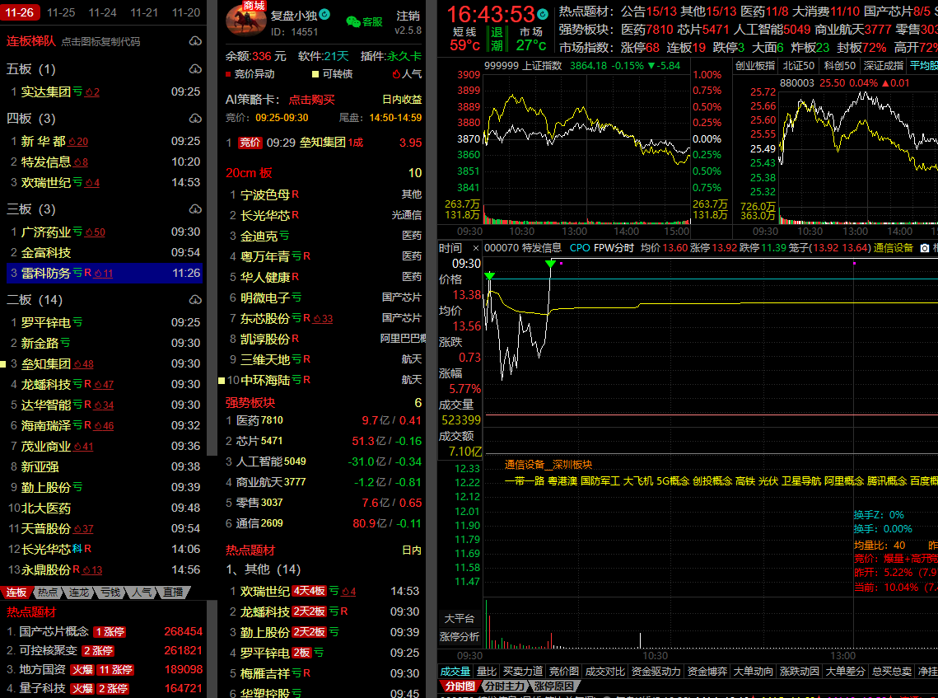Click the cloud icon next to 二板 (14)
Image resolution: width=938 pixels, height=698 pixels.
coord(195,300)
